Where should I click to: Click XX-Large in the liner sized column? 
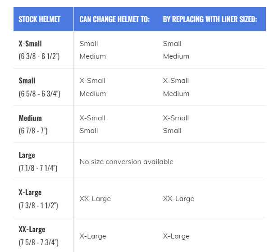pyautogui.click(x=178, y=199)
